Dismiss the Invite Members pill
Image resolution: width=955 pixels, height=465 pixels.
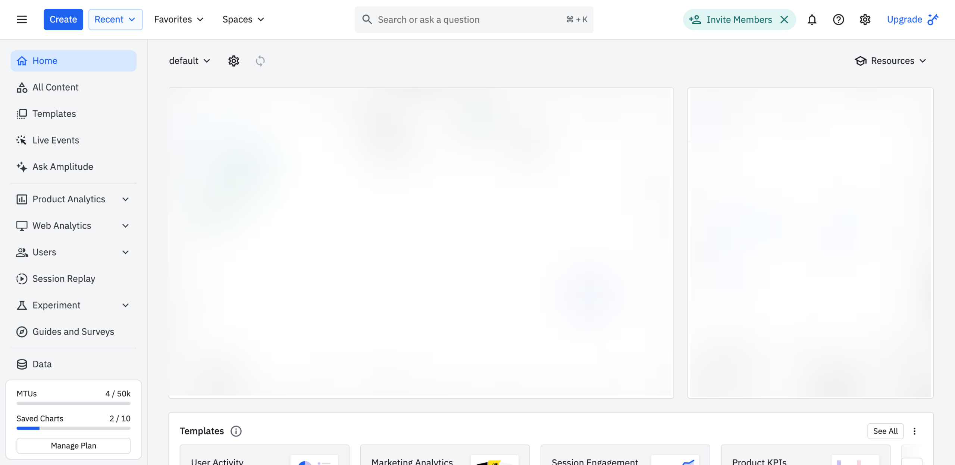[x=784, y=19]
